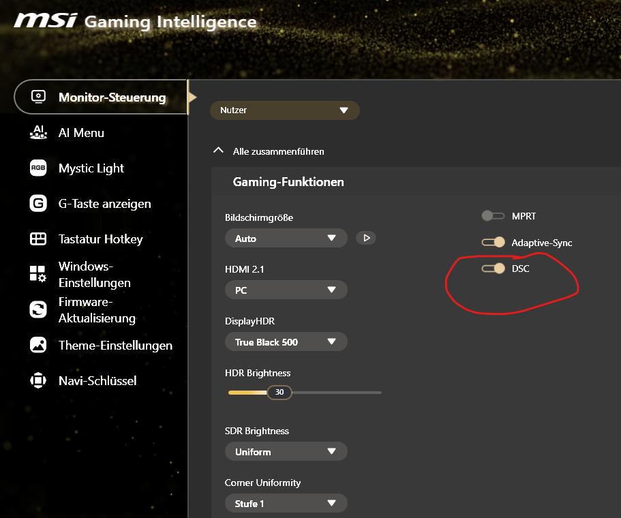
Task: Click the MPRT label text
Action: (524, 216)
